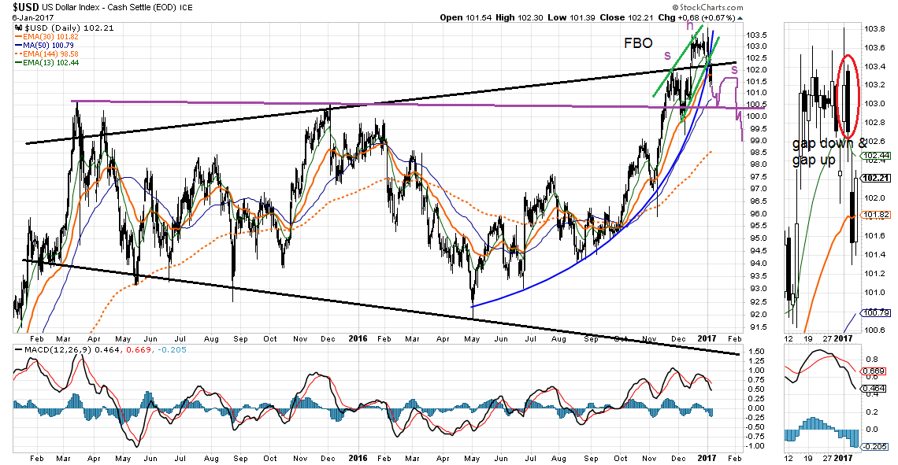Click "19" on the zoom price panel date axis
This screenshot has width=898, height=465.
point(808,338)
